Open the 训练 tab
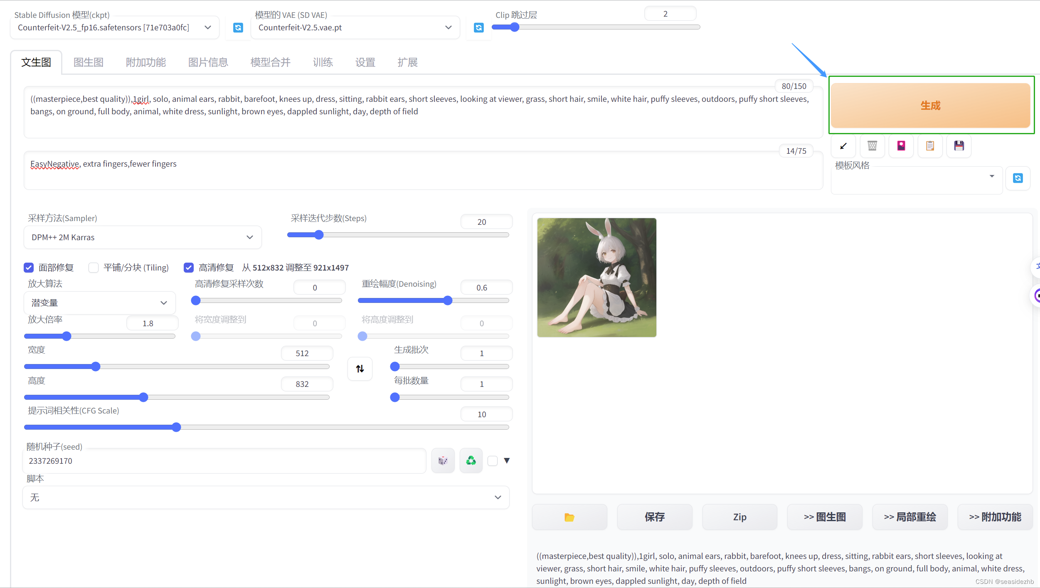Image resolution: width=1040 pixels, height=588 pixels. 323,62
